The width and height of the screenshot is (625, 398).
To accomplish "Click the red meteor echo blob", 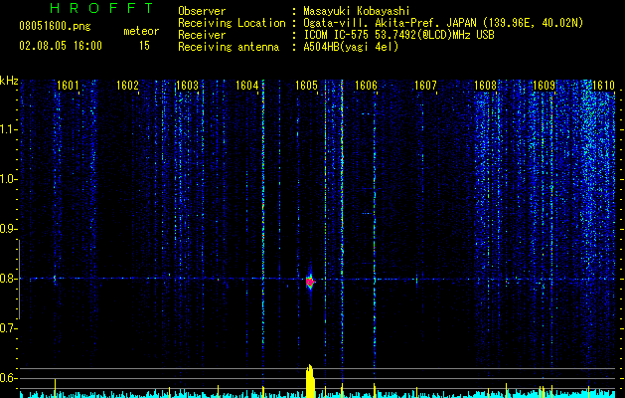I will point(310,282).
